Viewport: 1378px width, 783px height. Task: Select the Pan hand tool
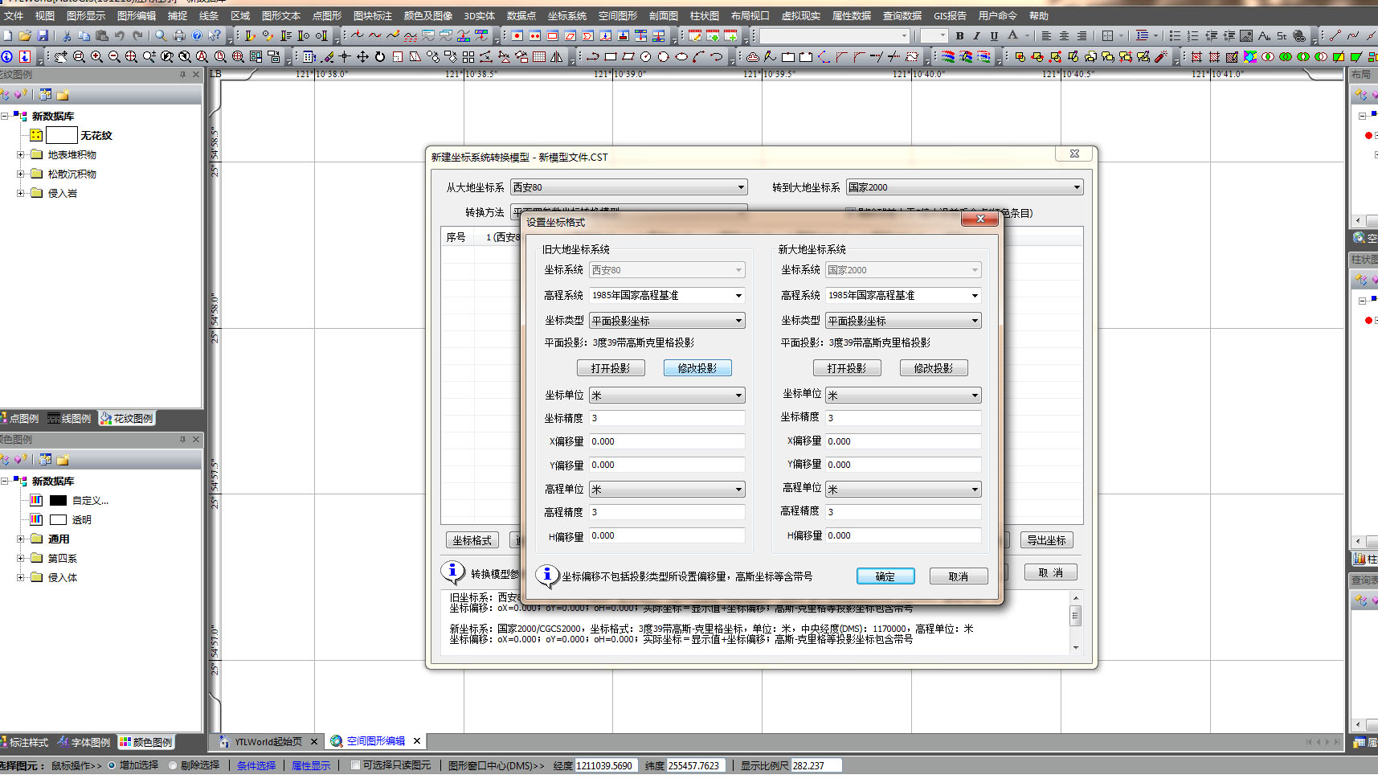(x=61, y=56)
